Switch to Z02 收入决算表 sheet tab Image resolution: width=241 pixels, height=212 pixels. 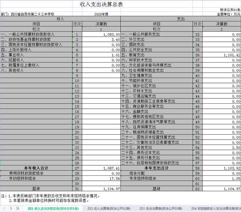109,208
